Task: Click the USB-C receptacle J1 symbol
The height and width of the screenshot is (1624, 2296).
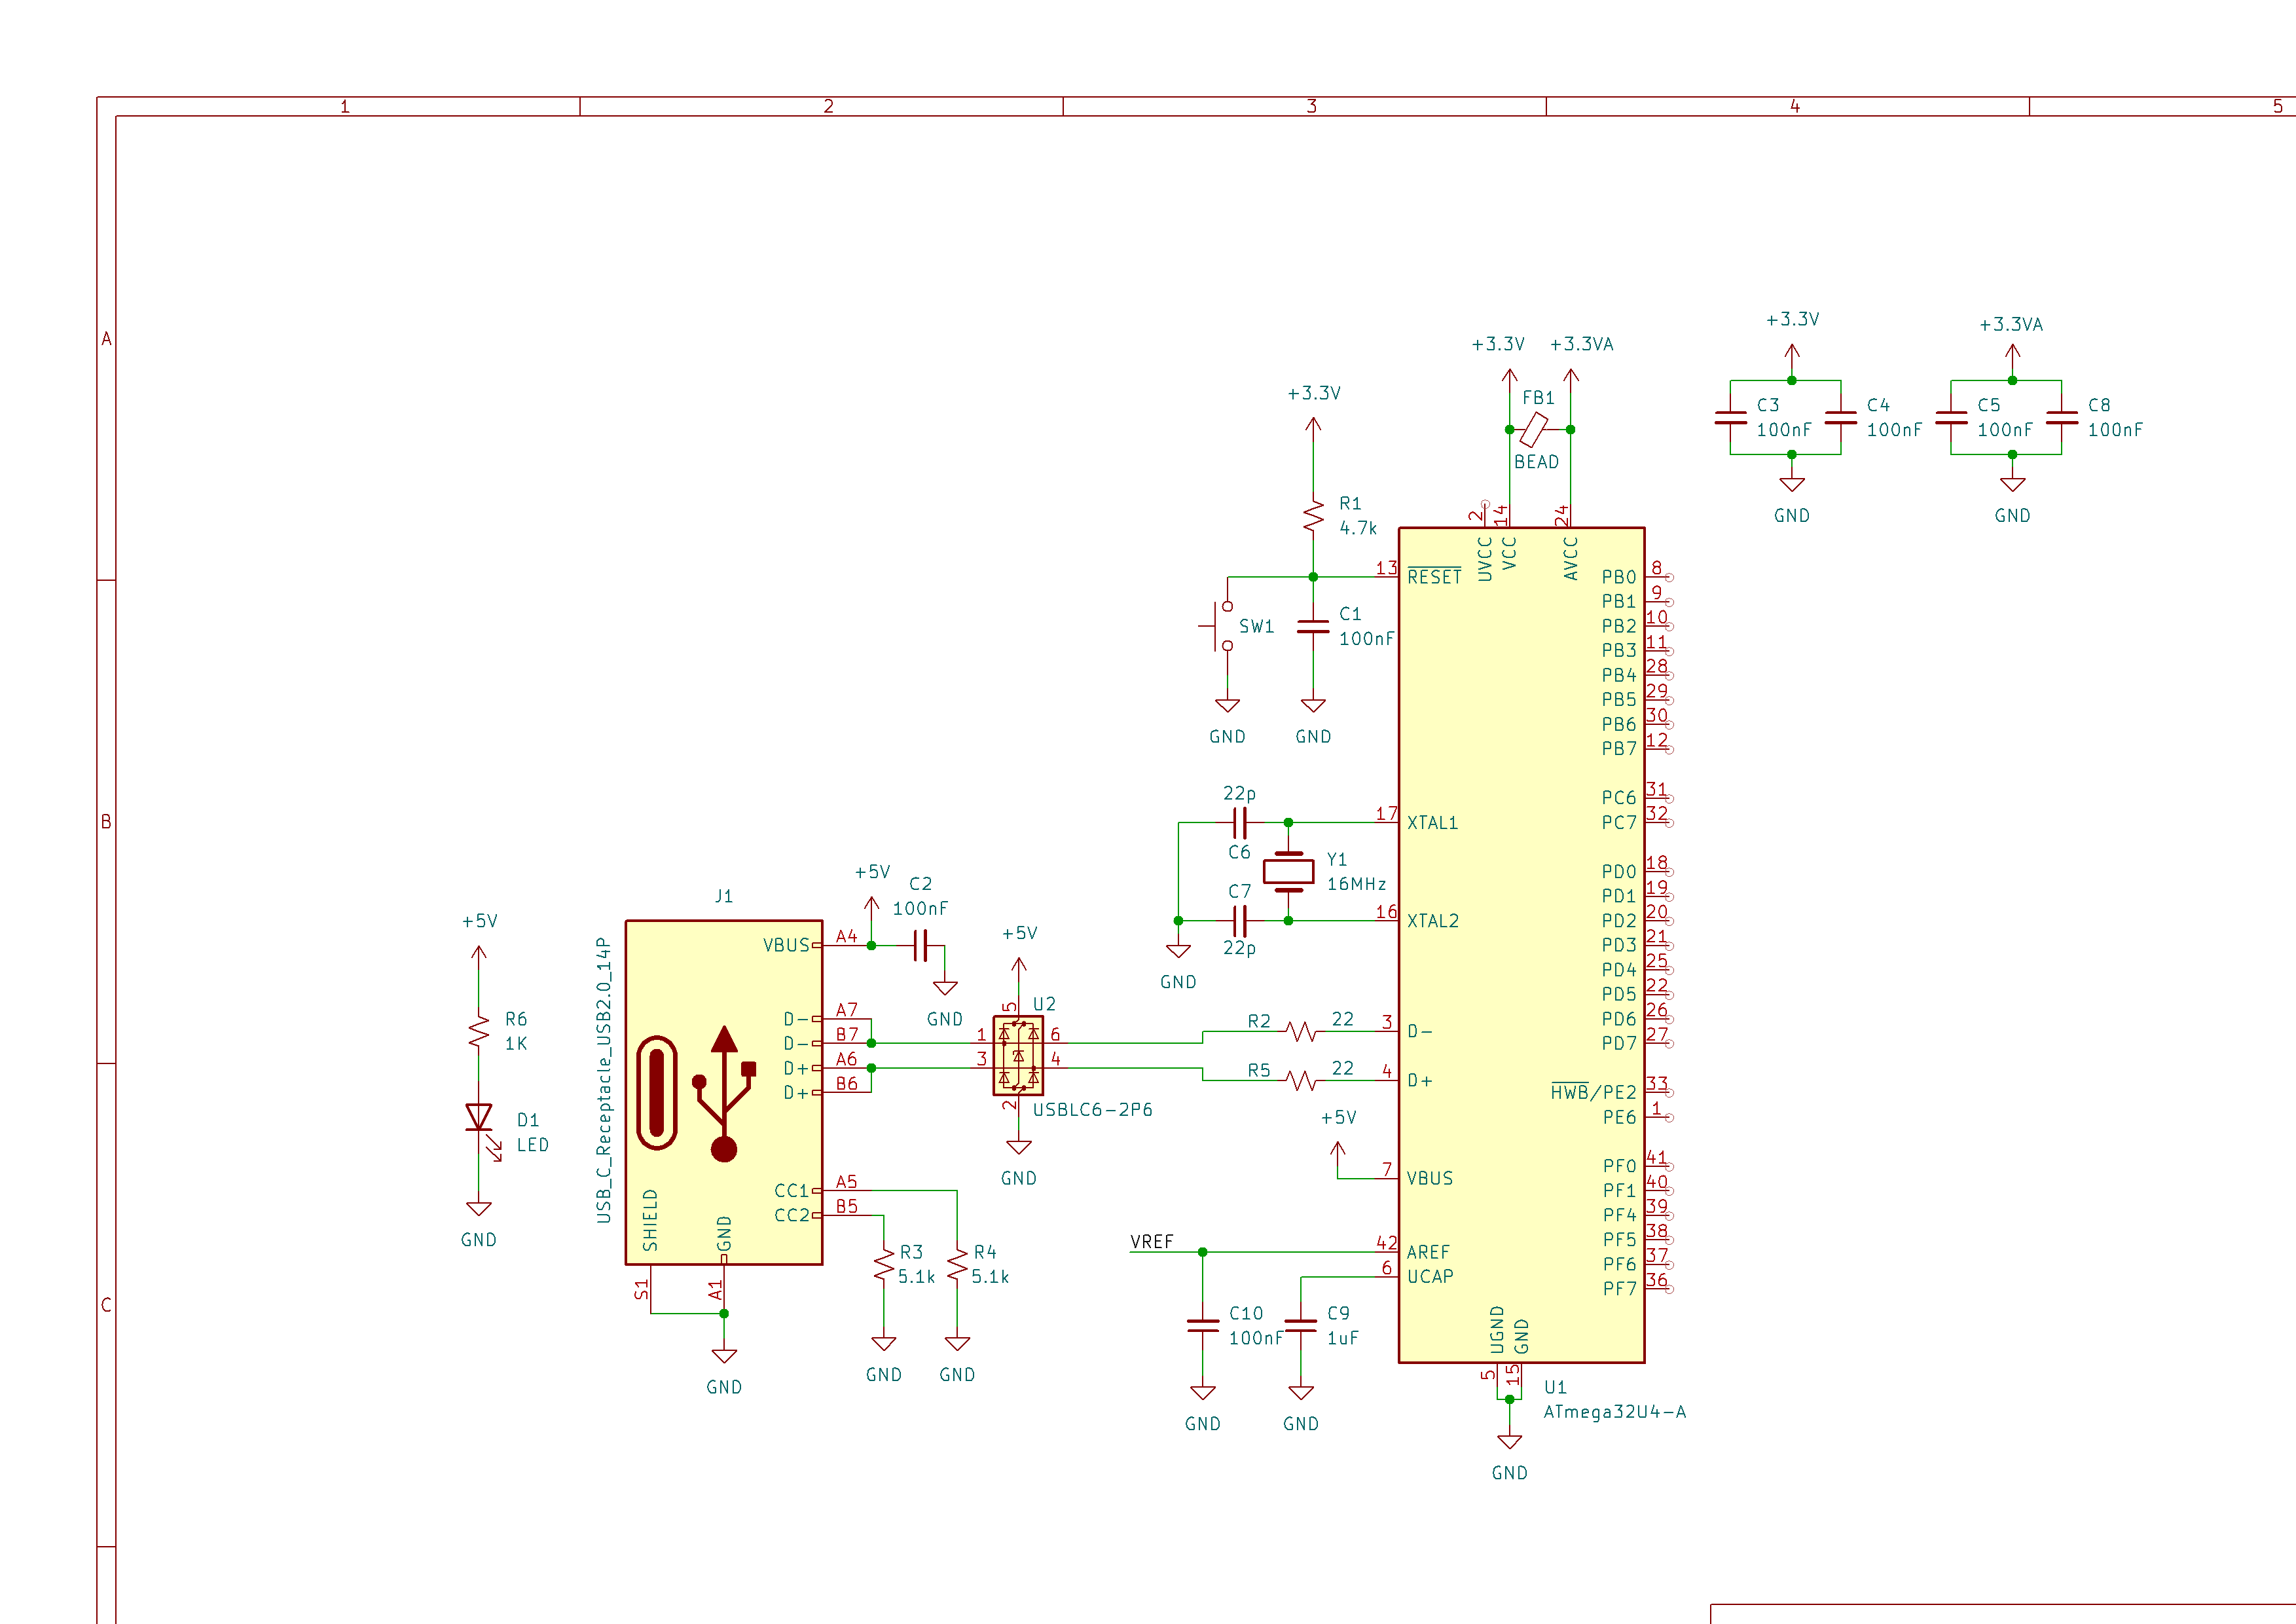Action: [x=723, y=1092]
